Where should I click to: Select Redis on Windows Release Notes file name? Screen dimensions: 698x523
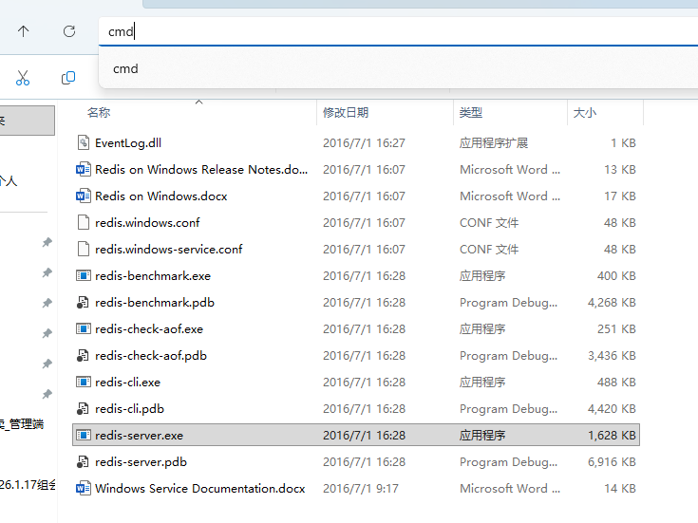[x=201, y=170]
